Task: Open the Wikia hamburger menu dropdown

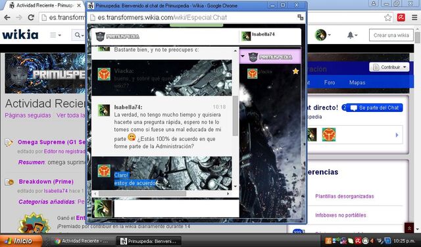Action: [x=55, y=35]
